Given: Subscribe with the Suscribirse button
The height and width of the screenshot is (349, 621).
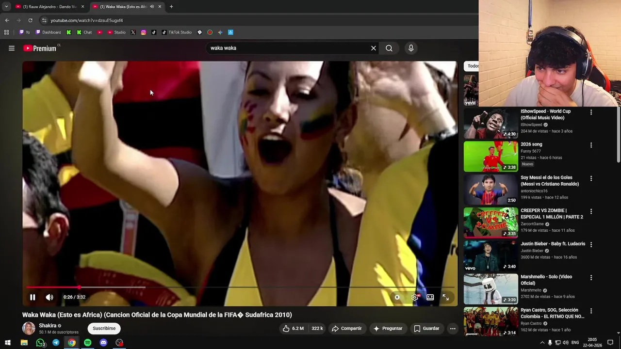Looking at the screenshot, I should pyautogui.click(x=104, y=328).
